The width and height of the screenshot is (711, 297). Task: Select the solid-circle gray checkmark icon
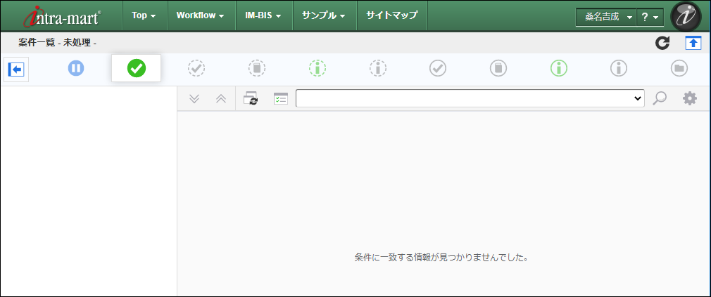[x=438, y=69]
